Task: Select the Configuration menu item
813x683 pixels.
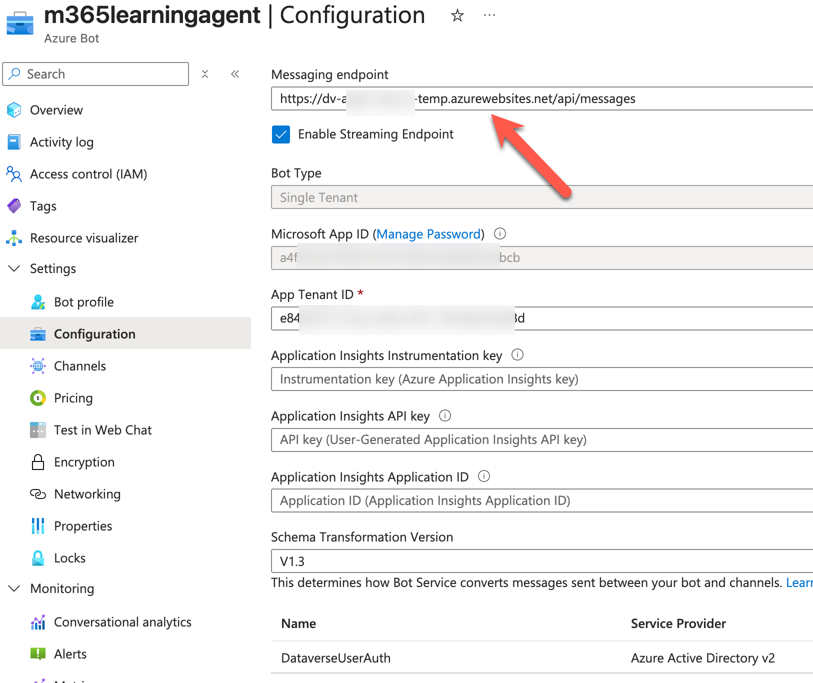Action: (x=125, y=333)
